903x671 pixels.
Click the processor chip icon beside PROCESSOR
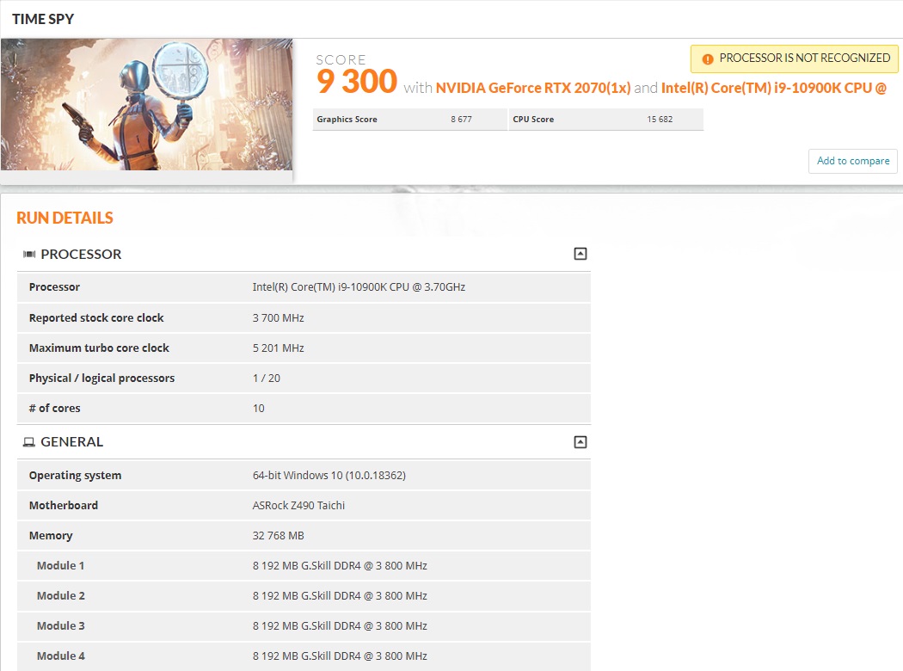coord(29,255)
